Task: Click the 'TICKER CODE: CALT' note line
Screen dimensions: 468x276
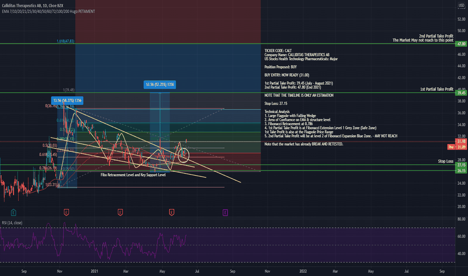Action: tap(278, 51)
